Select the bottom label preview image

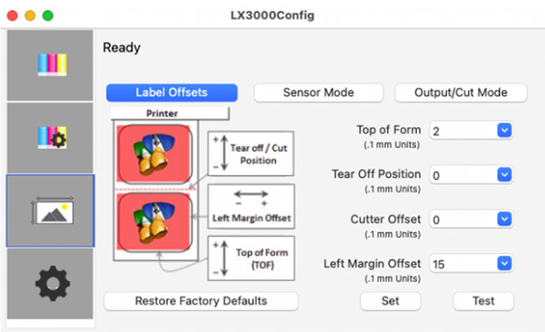point(154,222)
